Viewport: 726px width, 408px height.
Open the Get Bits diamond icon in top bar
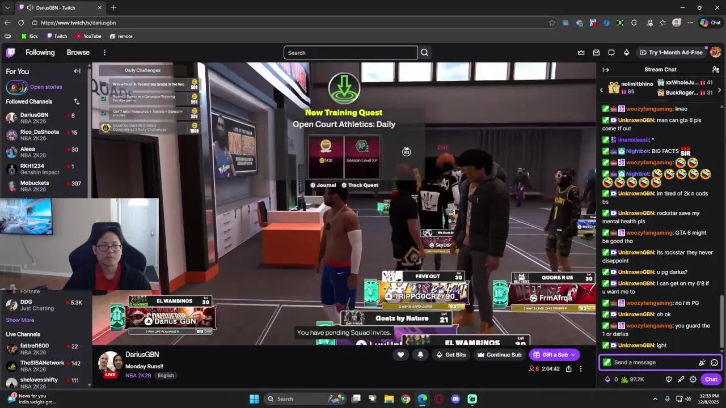click(x=626, y=53)
